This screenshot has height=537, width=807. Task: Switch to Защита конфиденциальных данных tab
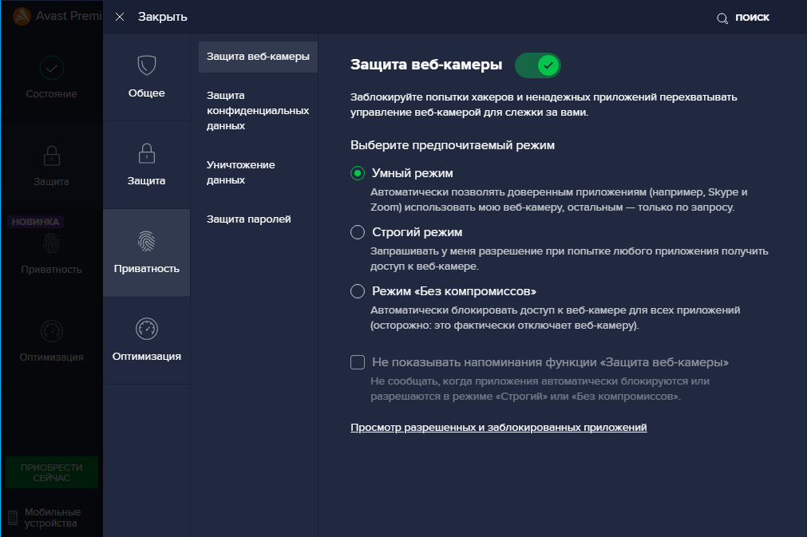tap(257, 110)
